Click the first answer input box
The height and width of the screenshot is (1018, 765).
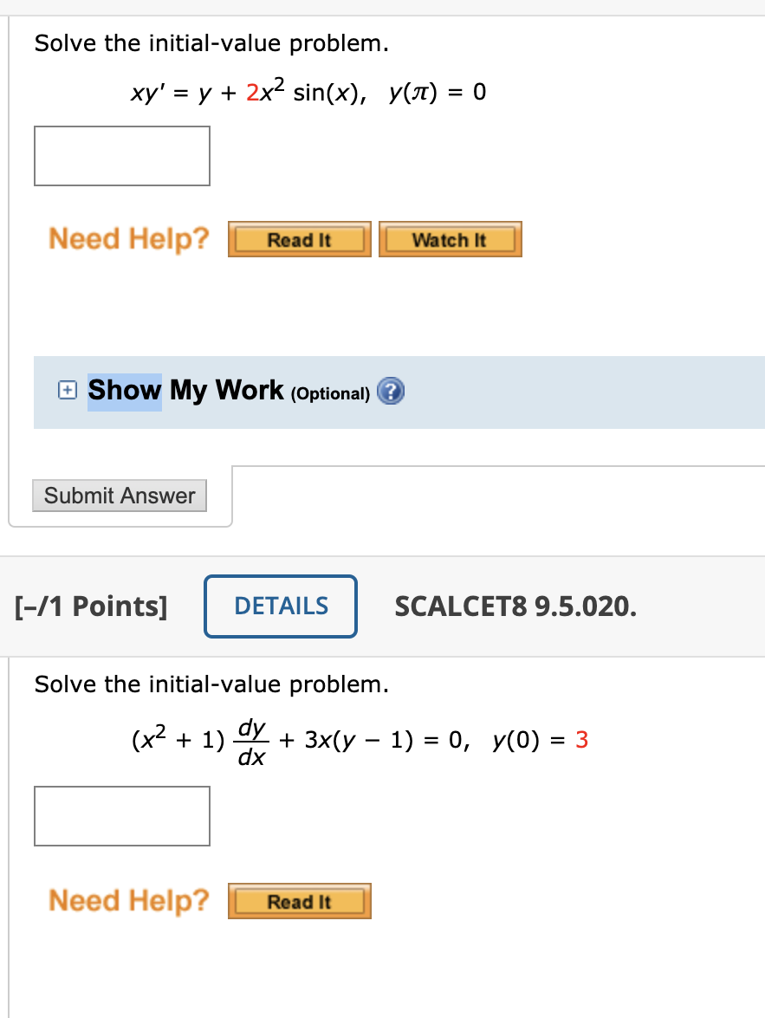click(x=121, y=156)
